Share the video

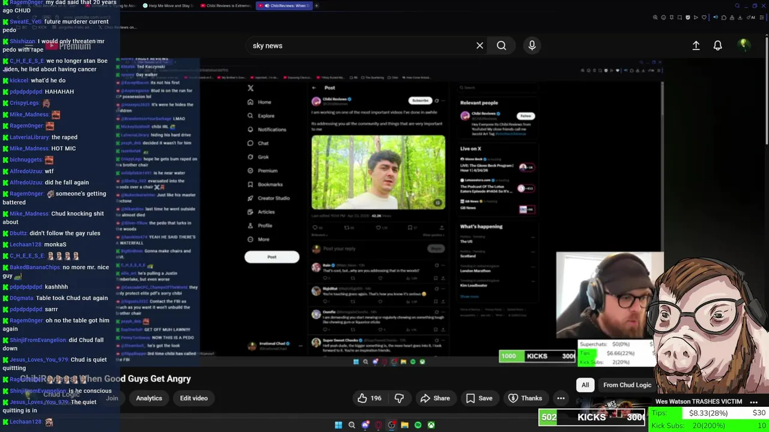click(436, 398)
